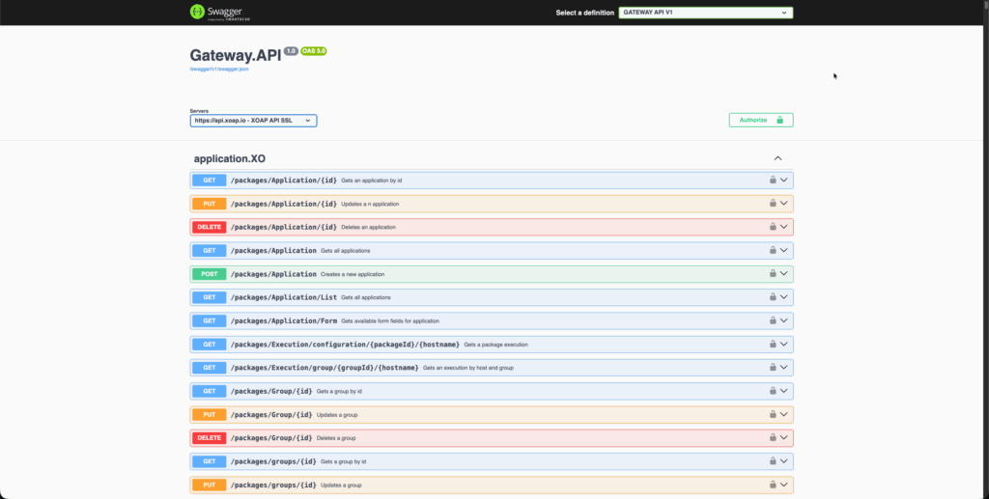Viewport: 989px width, 499px height.
Task: Click lock icon on POST /packages/Application row
Action: 773,274
